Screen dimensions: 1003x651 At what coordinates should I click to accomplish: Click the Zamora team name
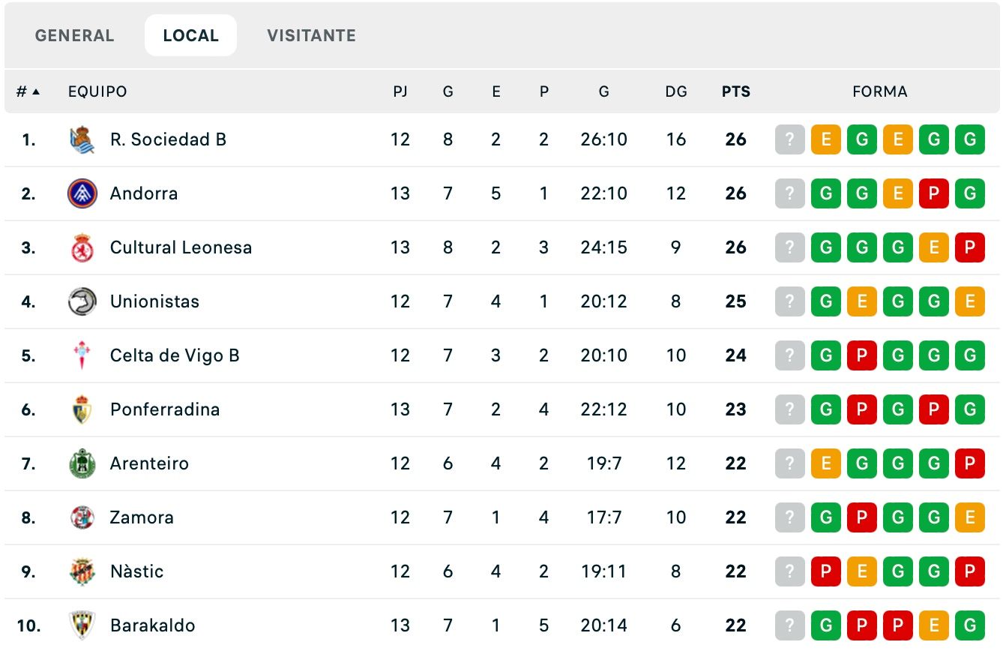pyautogui.click(x=142, y=517)
